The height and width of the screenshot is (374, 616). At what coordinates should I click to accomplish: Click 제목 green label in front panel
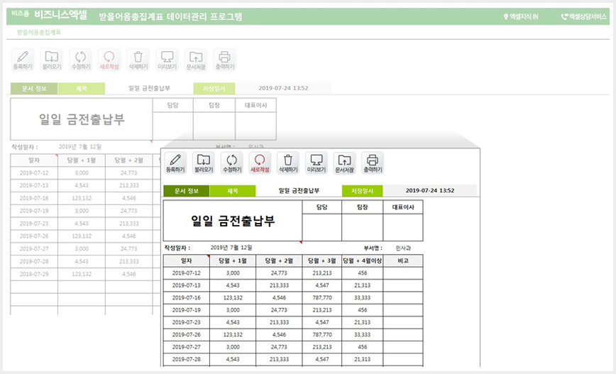click(233, 191)
